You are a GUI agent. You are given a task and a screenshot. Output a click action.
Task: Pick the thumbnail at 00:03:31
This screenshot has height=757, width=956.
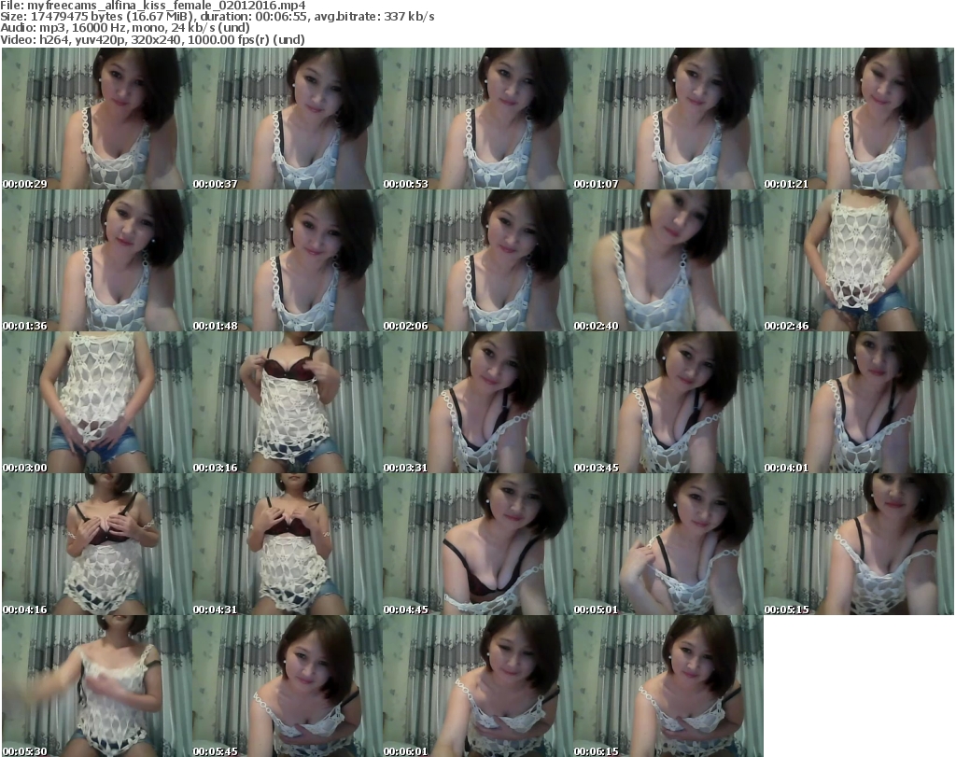pos(477,402)
